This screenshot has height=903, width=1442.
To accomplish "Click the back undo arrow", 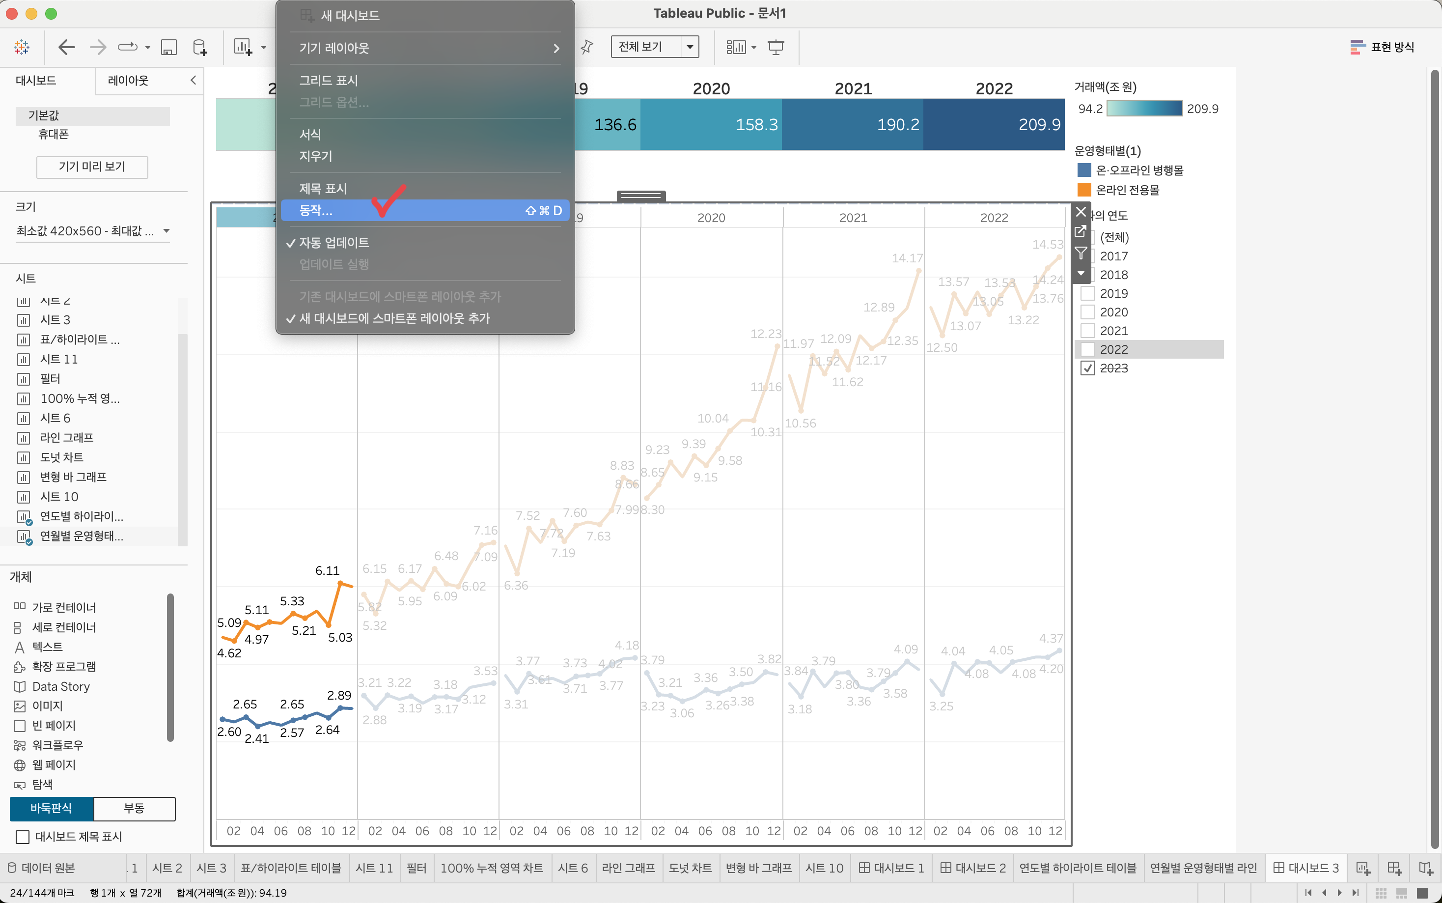I will pos(66,47).
